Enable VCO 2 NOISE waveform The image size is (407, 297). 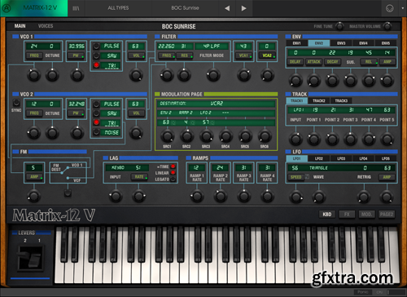96,132
